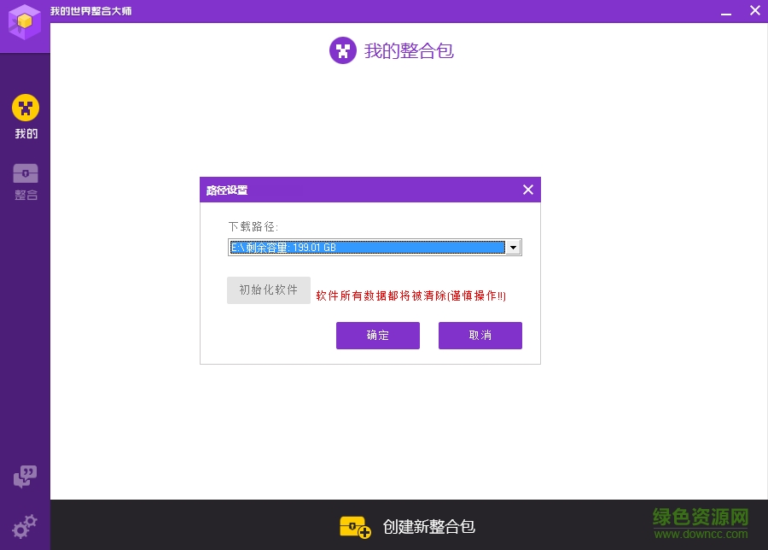Open settings via the gears icon
Viewport: 768px width, 550px height.
click(x=26, y=526)
